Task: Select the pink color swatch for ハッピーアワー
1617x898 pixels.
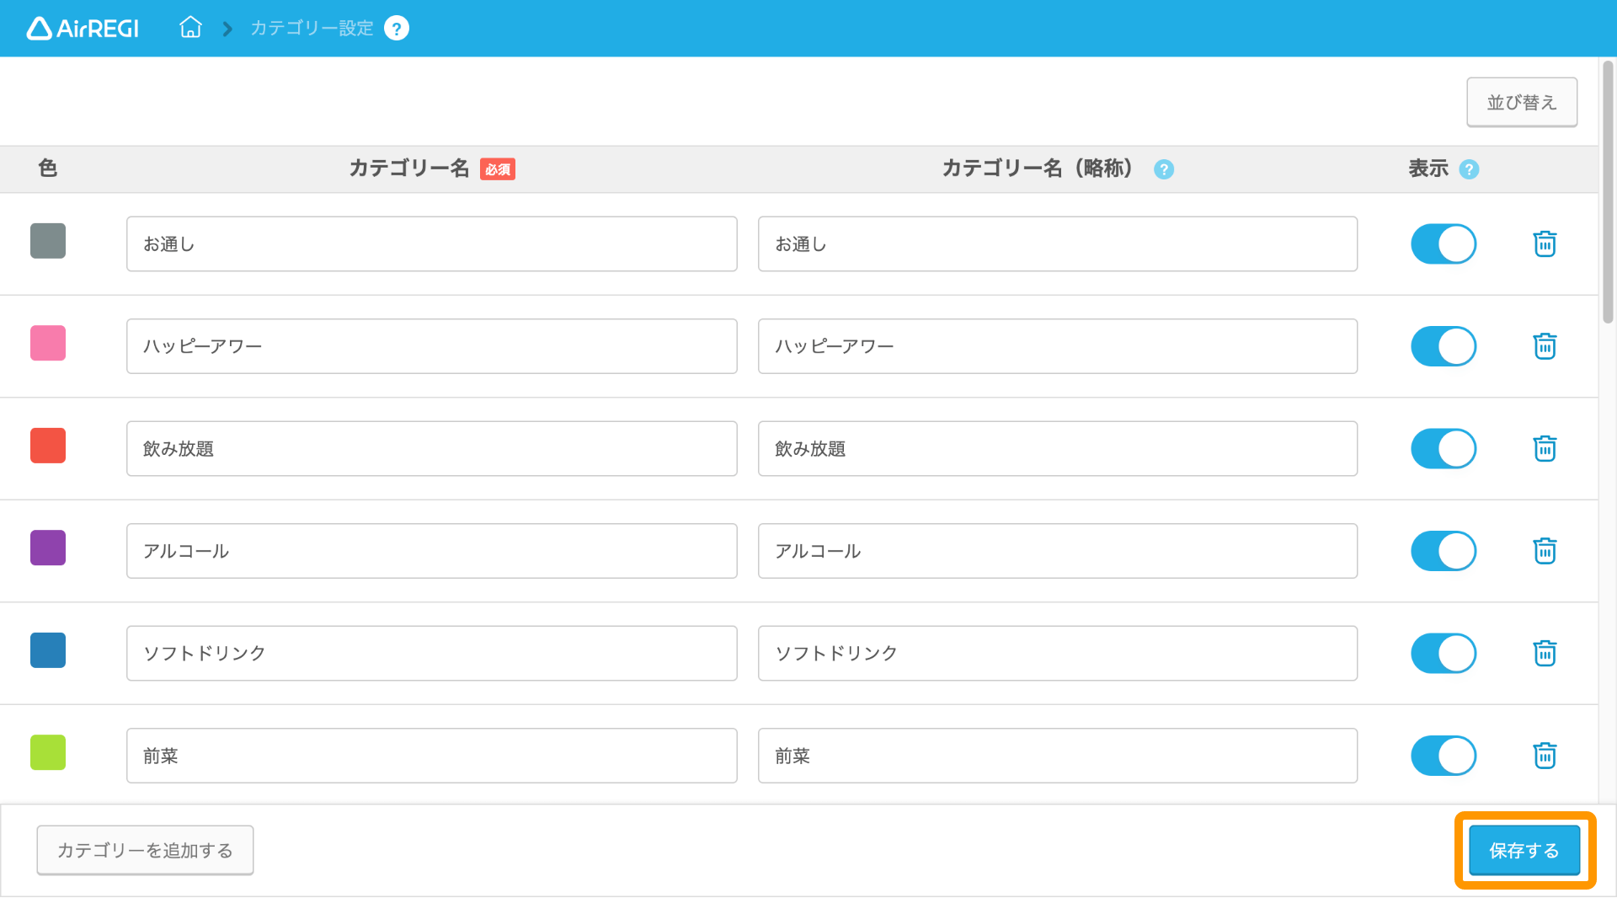Action: [47, 343]
